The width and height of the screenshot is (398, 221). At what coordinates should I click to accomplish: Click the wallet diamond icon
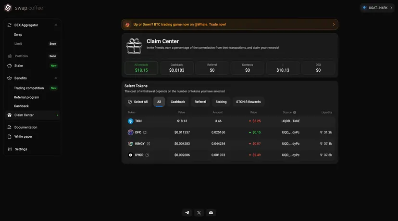pos(364,8)
